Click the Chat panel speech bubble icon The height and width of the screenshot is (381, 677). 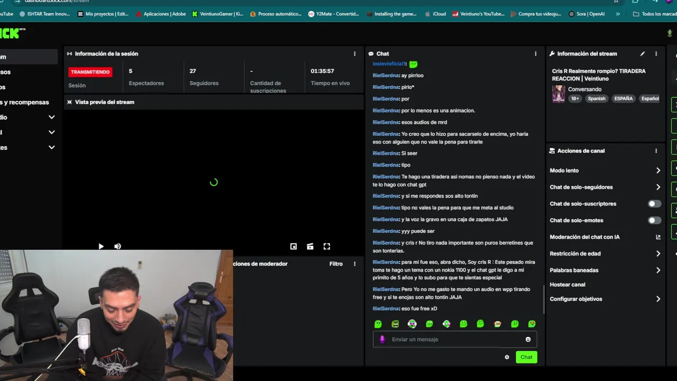pyautogui.click(x=371, y=53)
